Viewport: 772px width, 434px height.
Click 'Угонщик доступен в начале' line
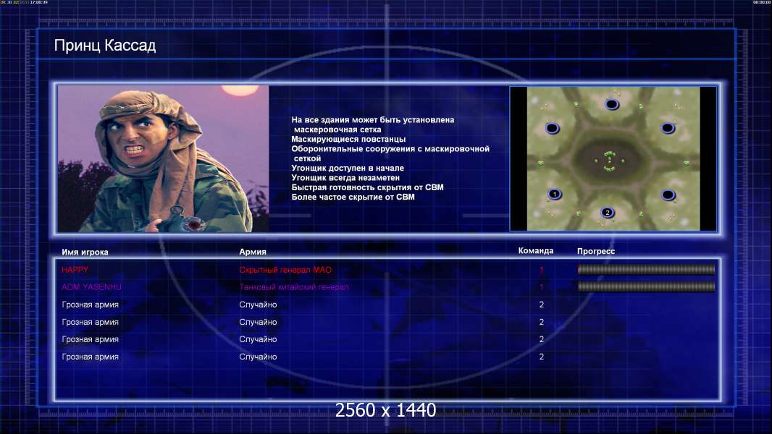[348, 168]
